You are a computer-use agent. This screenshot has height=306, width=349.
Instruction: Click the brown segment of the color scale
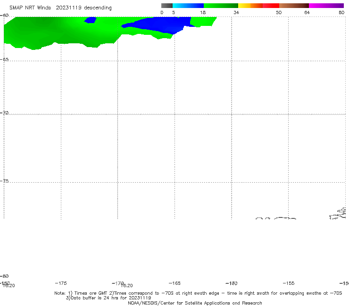294,6
